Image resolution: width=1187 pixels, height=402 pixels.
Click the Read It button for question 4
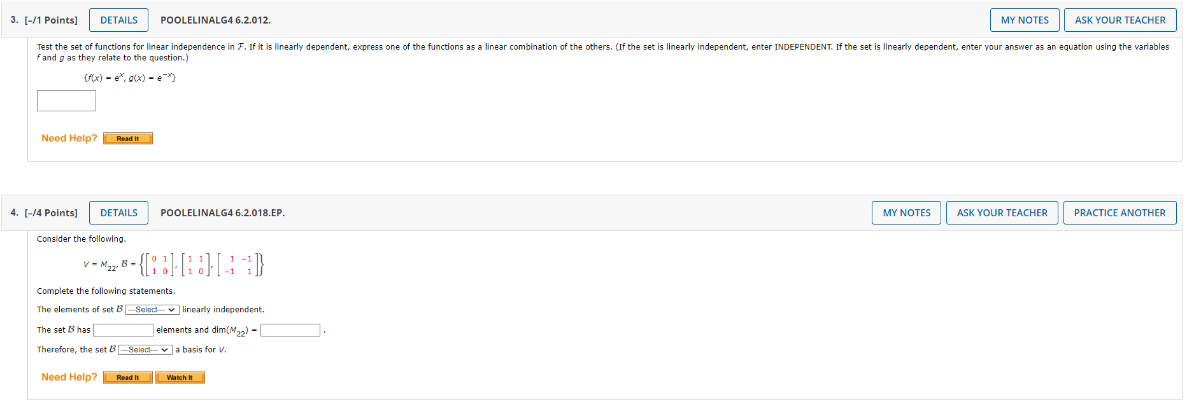pos(127,377)
